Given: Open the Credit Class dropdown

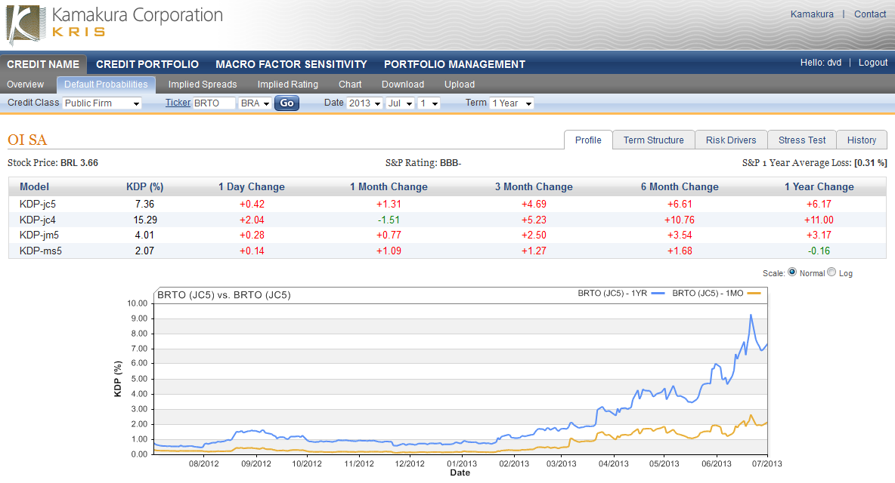Looking at the screenshot, I should point(101,103).
